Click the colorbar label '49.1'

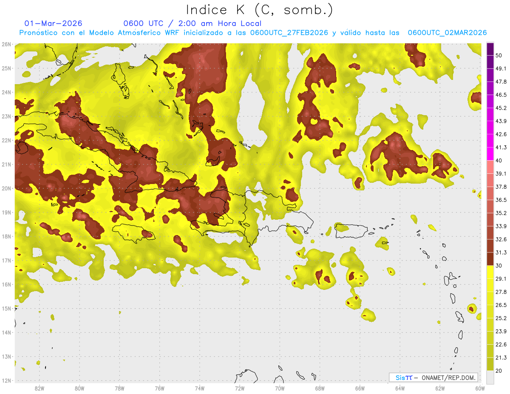click(501, 68)
